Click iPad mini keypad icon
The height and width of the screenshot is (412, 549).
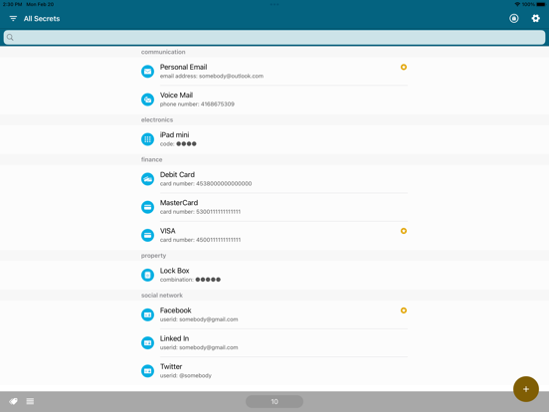point(147,139)
